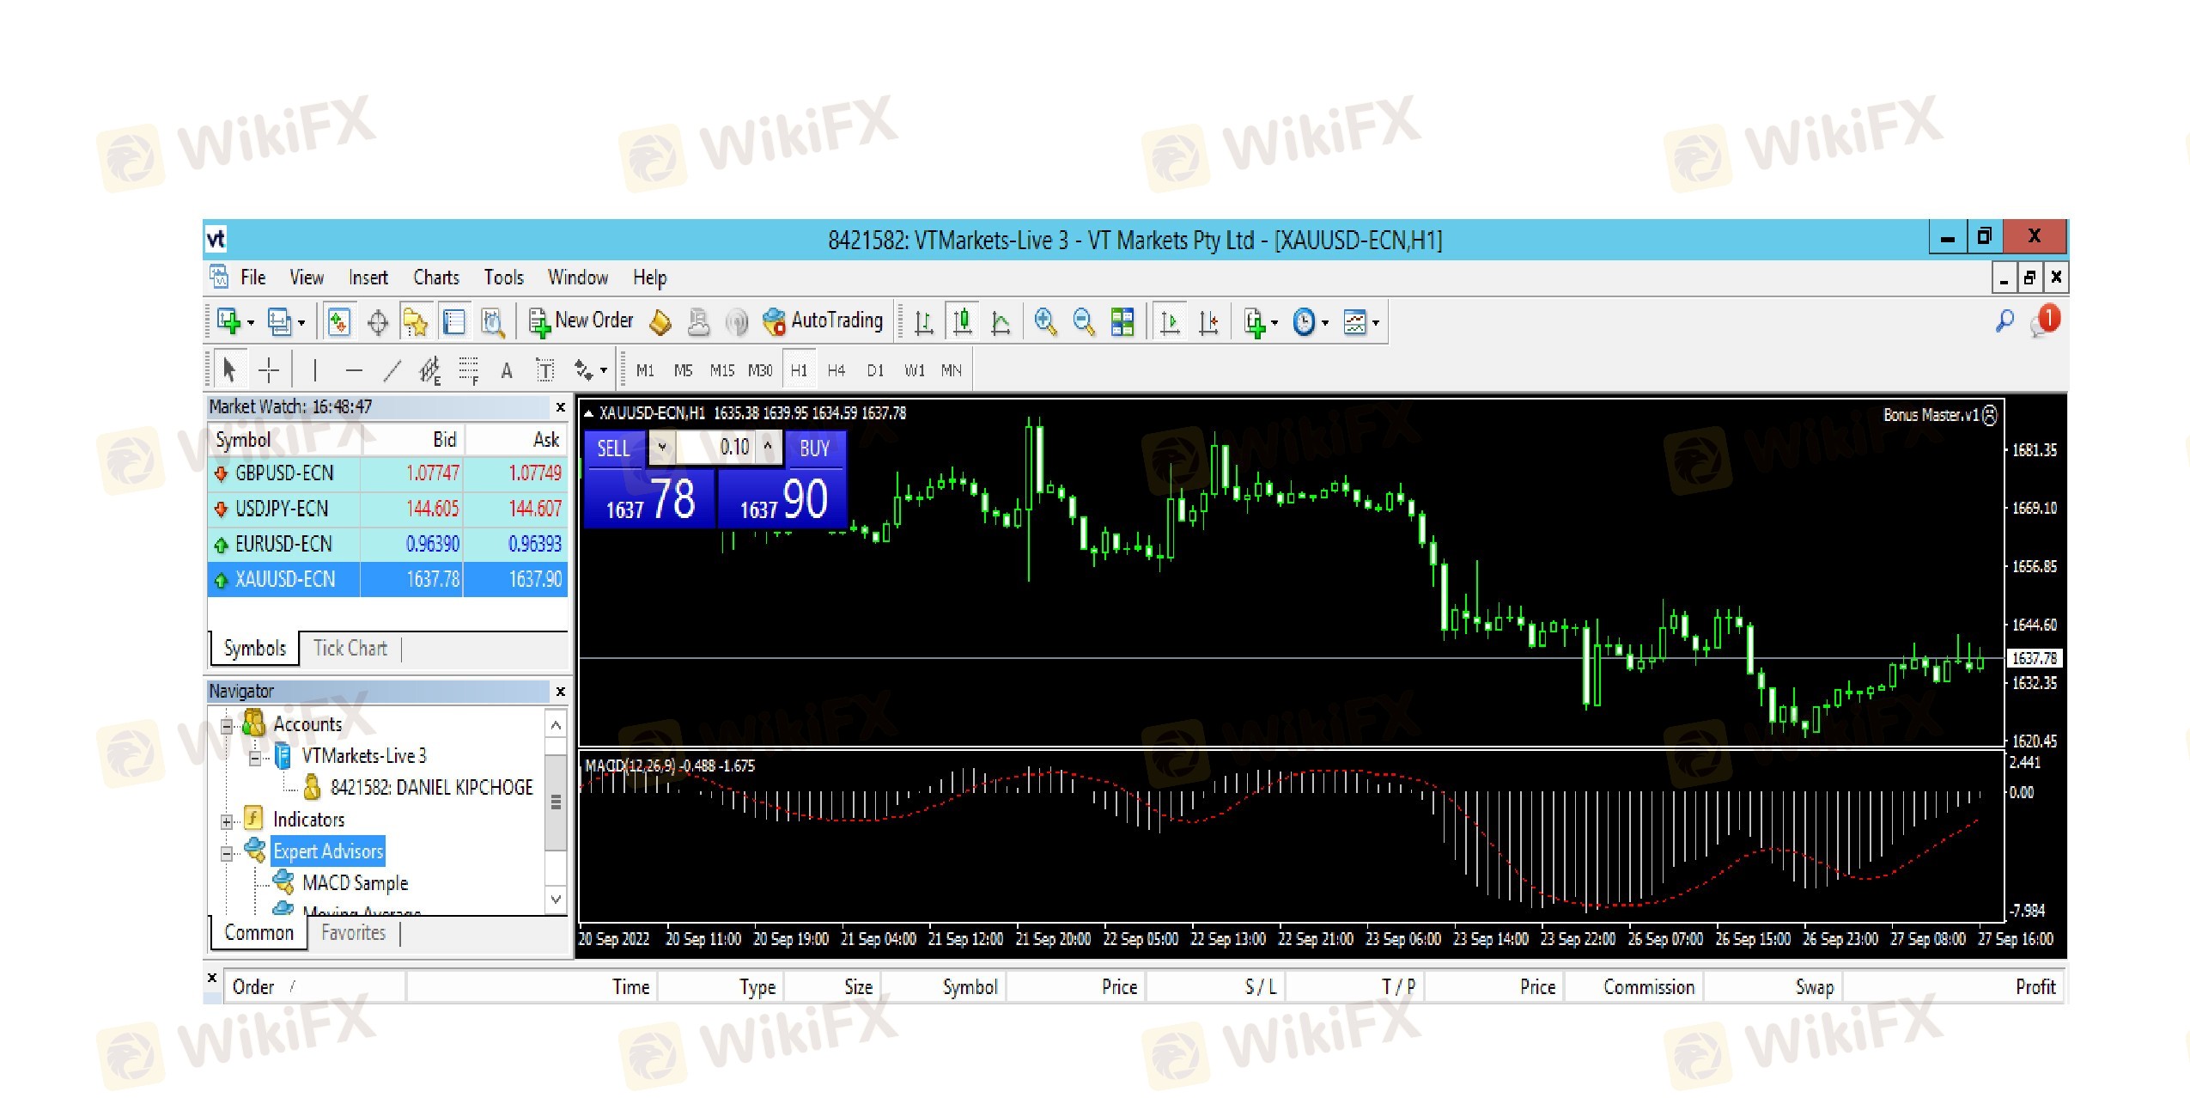This screenshot has width=2190, height=1098.
Task: Select the horizontal line drawing tool
Action: [354, 370]
